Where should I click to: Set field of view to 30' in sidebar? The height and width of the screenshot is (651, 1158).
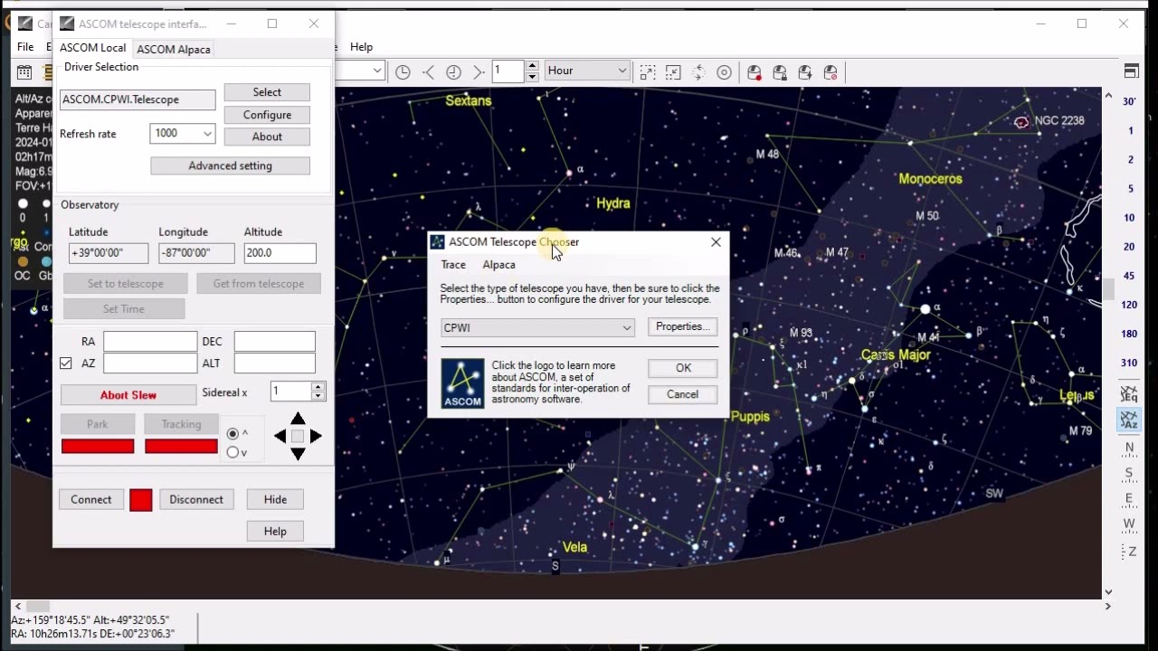click(x=1129, y=101)
